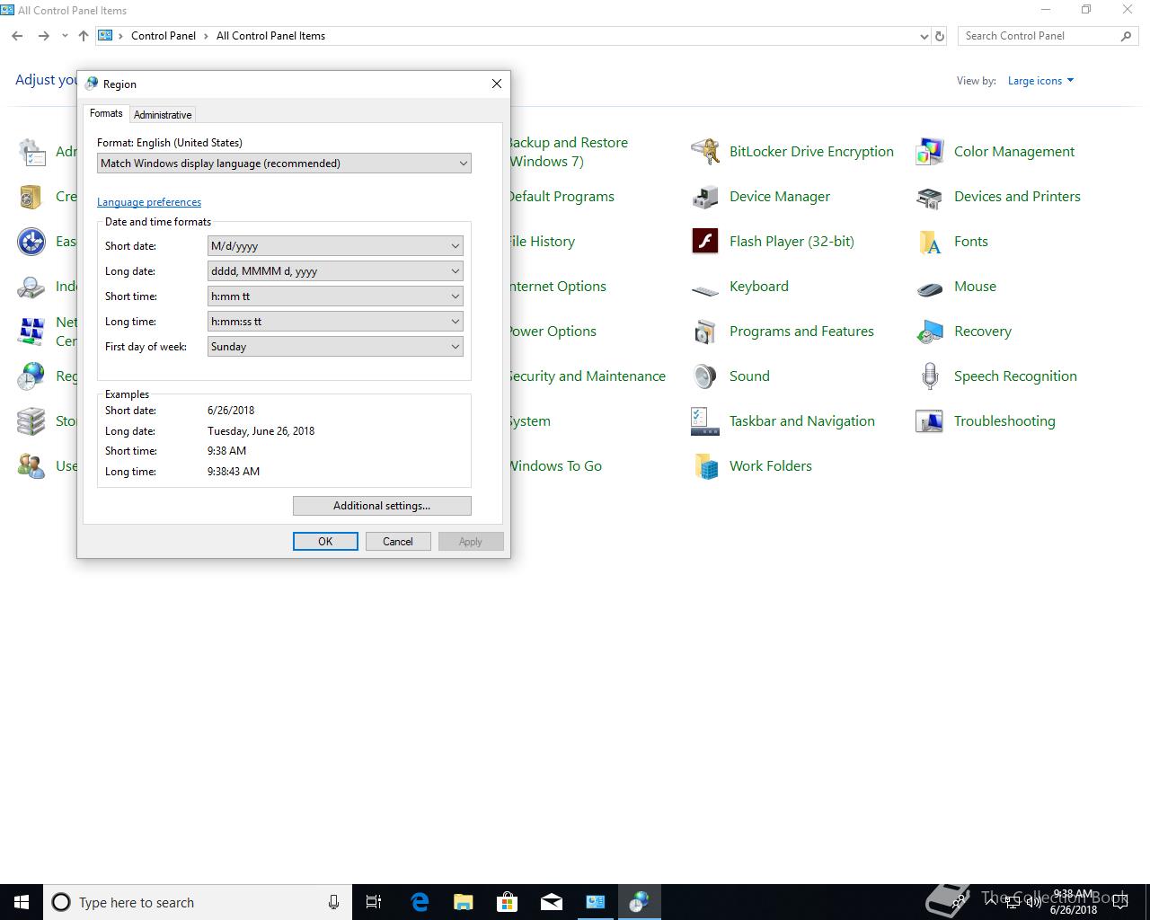Click the Search Control Panel field

pos(1038,36)
